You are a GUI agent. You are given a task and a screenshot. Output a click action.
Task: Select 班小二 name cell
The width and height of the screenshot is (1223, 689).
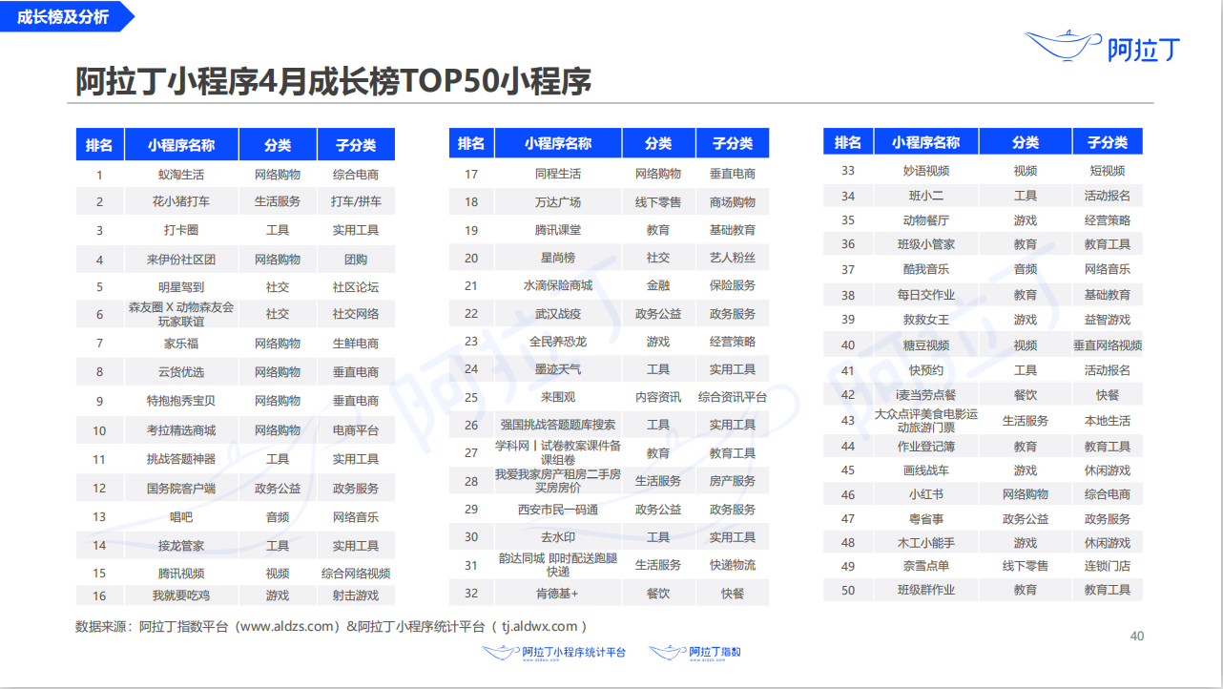click(x=926, y=196)
